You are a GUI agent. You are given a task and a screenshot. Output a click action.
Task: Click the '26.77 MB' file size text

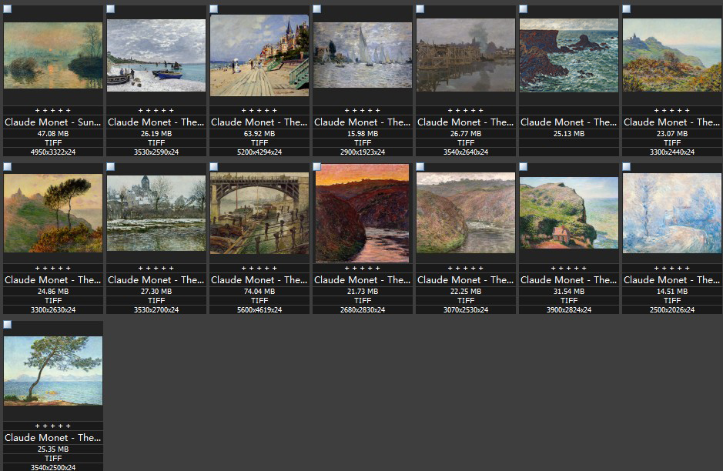pyautogui.click(x=466, y=134)
